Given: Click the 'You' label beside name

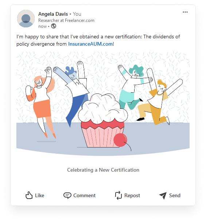Looking at the screenshot, I should click(77, 14).
